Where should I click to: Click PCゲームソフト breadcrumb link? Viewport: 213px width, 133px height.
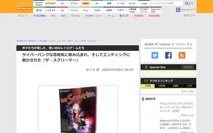[x=89, y=41]
